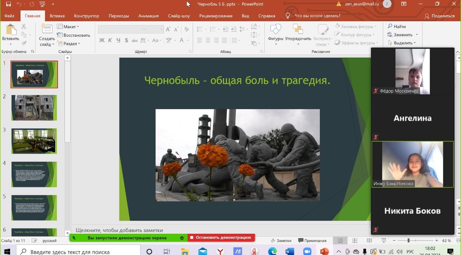Viewport: 461px width, 255px height.
Task: Click the Underline (Ч) formatting icon
Action: pos(118,40)
